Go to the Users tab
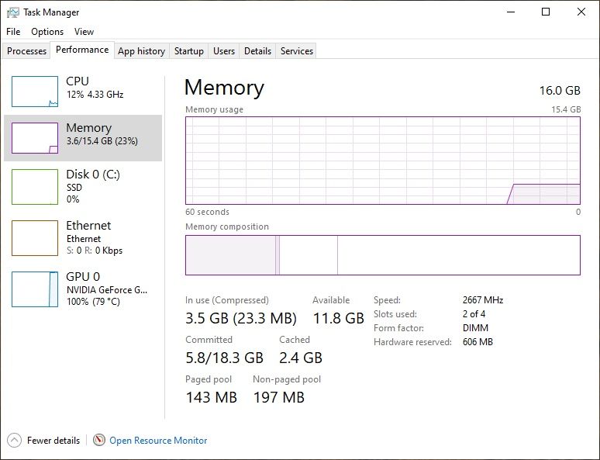This screenshot has width=600, height=460. (x=223, y=51)
